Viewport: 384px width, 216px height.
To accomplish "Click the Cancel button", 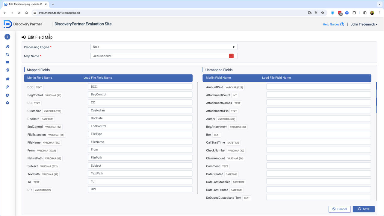I will tap(339, 209).
